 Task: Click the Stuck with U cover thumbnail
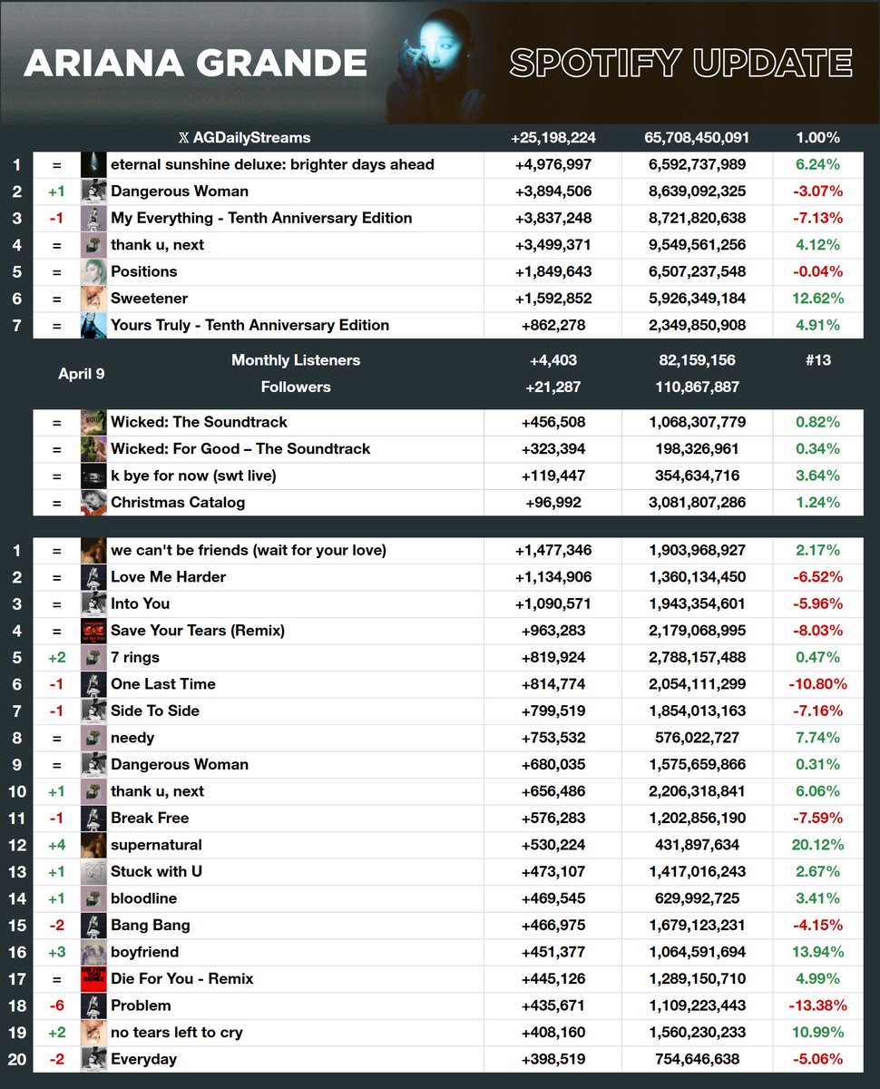click(x=93, y=871)
